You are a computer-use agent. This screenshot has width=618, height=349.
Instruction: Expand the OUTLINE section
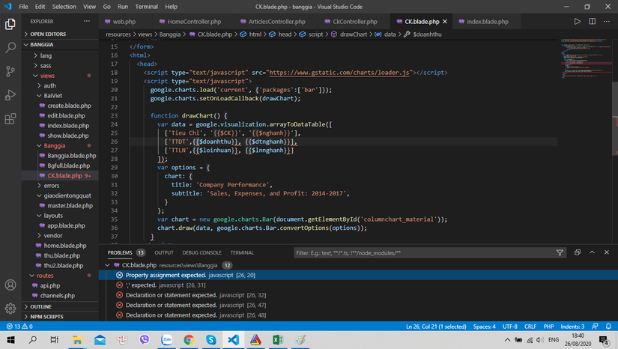click(40, 306)
